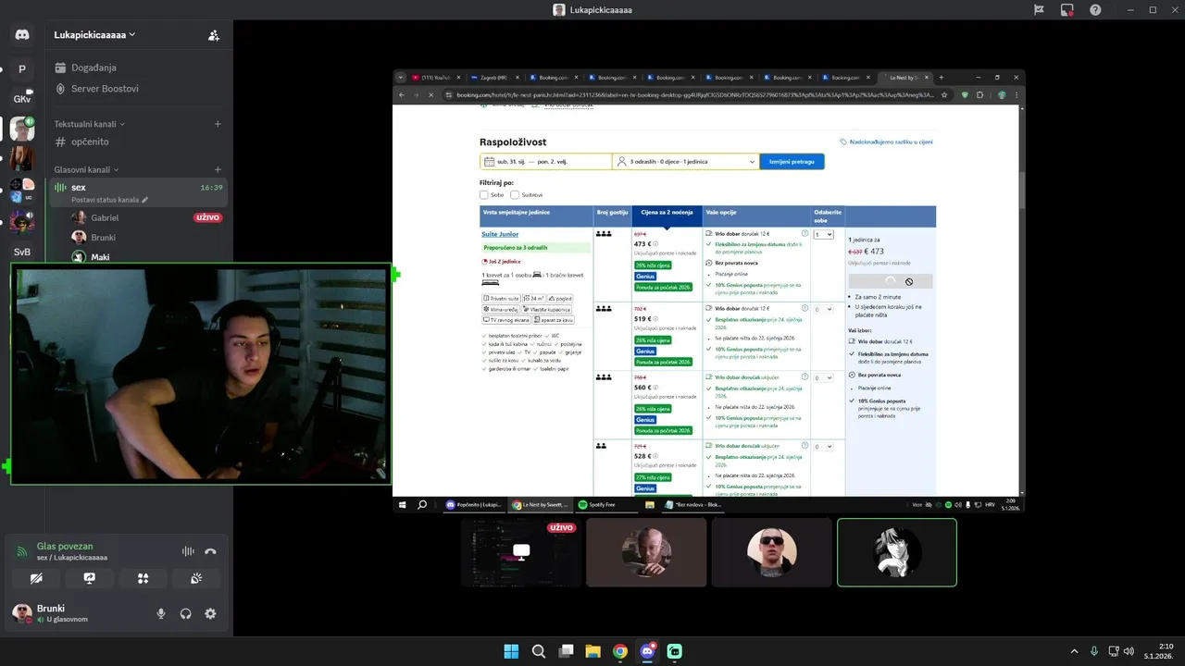Open the soundboard button
The height and width of the screenshot is (666, 1185).
click(x=196, y=578)
